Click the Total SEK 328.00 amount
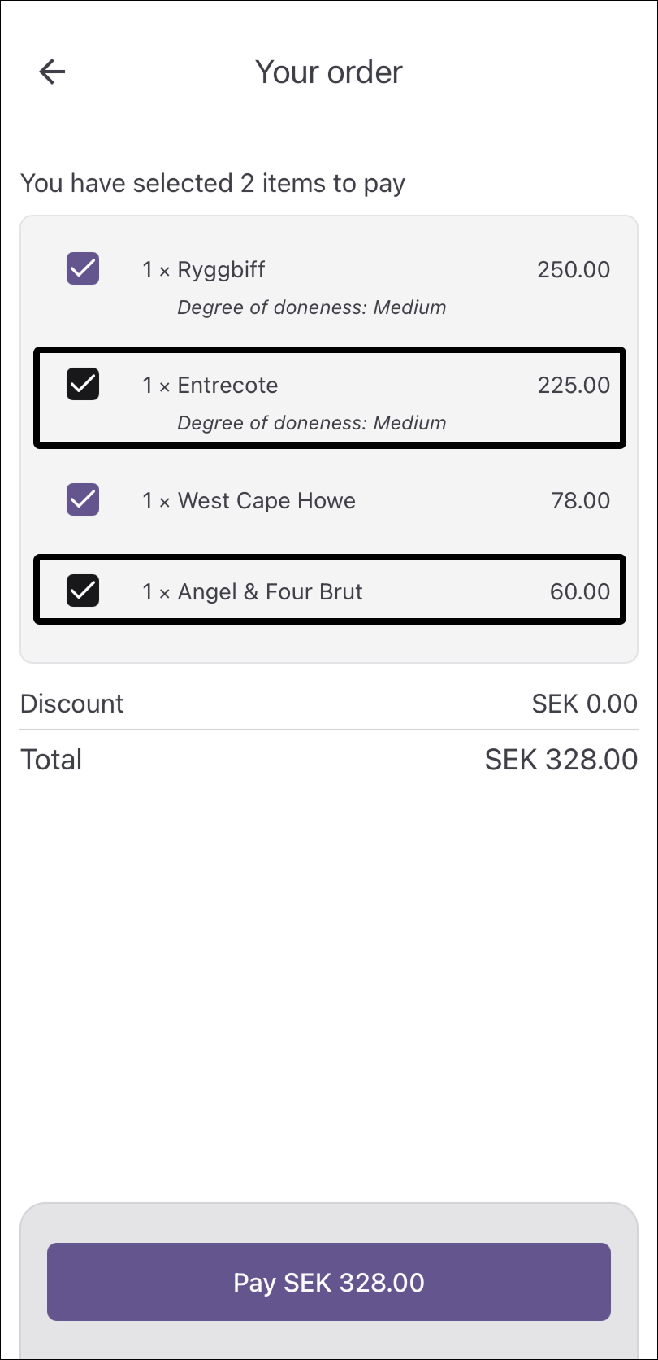The height and width of the screenshot is (1360, 658). [x=561, y=760]
